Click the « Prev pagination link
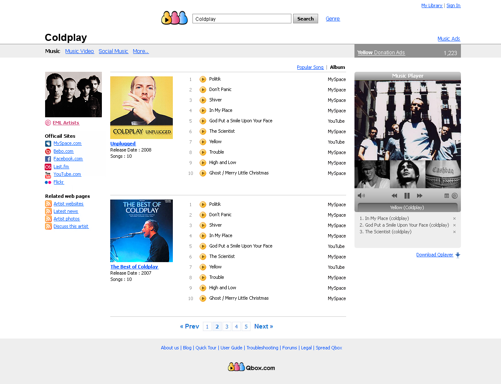The height and width of the screenshot is (384, 501). click(190, 326)
